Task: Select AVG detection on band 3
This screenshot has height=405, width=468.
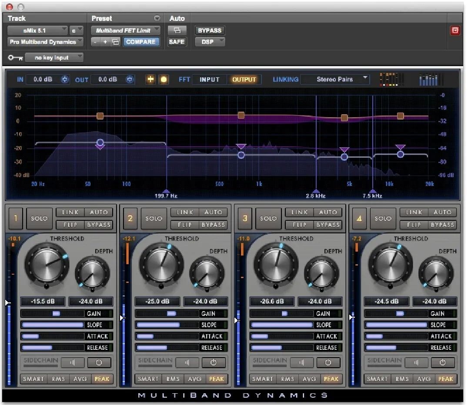Action: point(309,379)
